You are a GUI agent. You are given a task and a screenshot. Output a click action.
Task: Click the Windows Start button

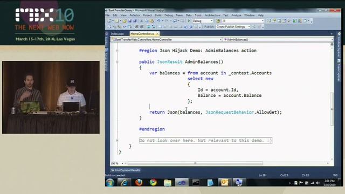click(x=110, y=183)
